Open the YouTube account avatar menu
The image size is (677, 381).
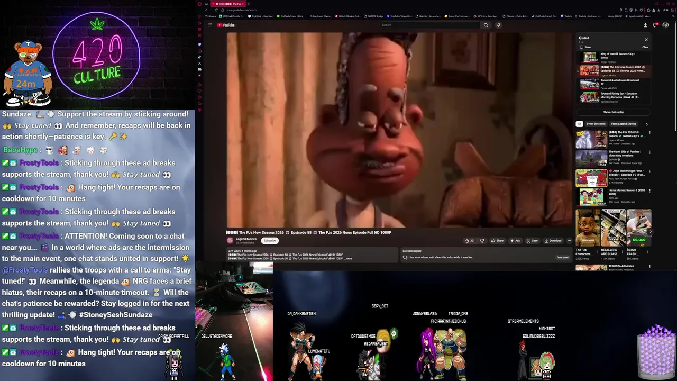[x=665, y=25]
